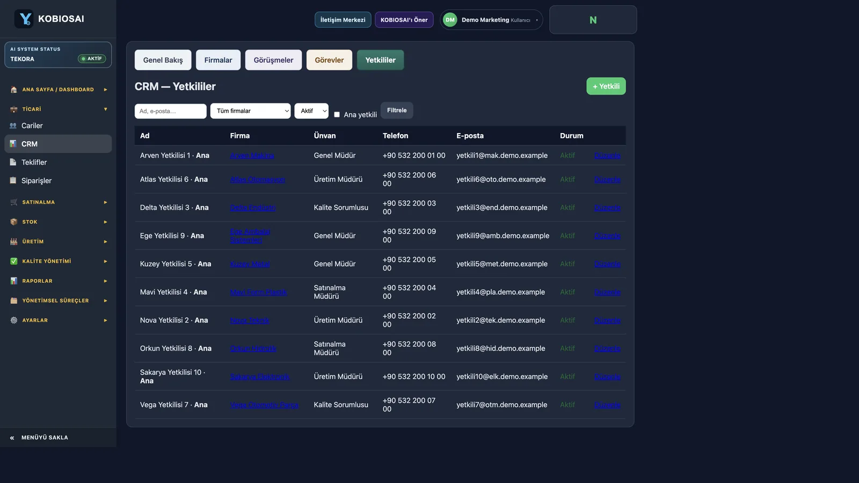Click the KOBIOSAI logo icon

pyautogui.click(x=24, y=19)
